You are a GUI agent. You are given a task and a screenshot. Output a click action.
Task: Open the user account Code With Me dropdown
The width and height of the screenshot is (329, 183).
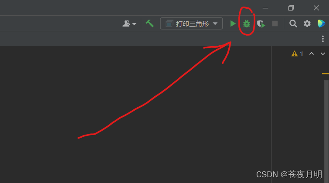click(x=129, y=24)
